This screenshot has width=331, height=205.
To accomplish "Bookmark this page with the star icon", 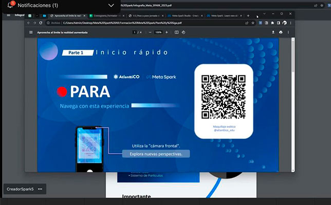I will tap(252, 23).
